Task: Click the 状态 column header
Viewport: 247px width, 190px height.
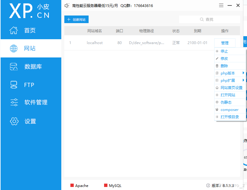Action: coord(176,31)
